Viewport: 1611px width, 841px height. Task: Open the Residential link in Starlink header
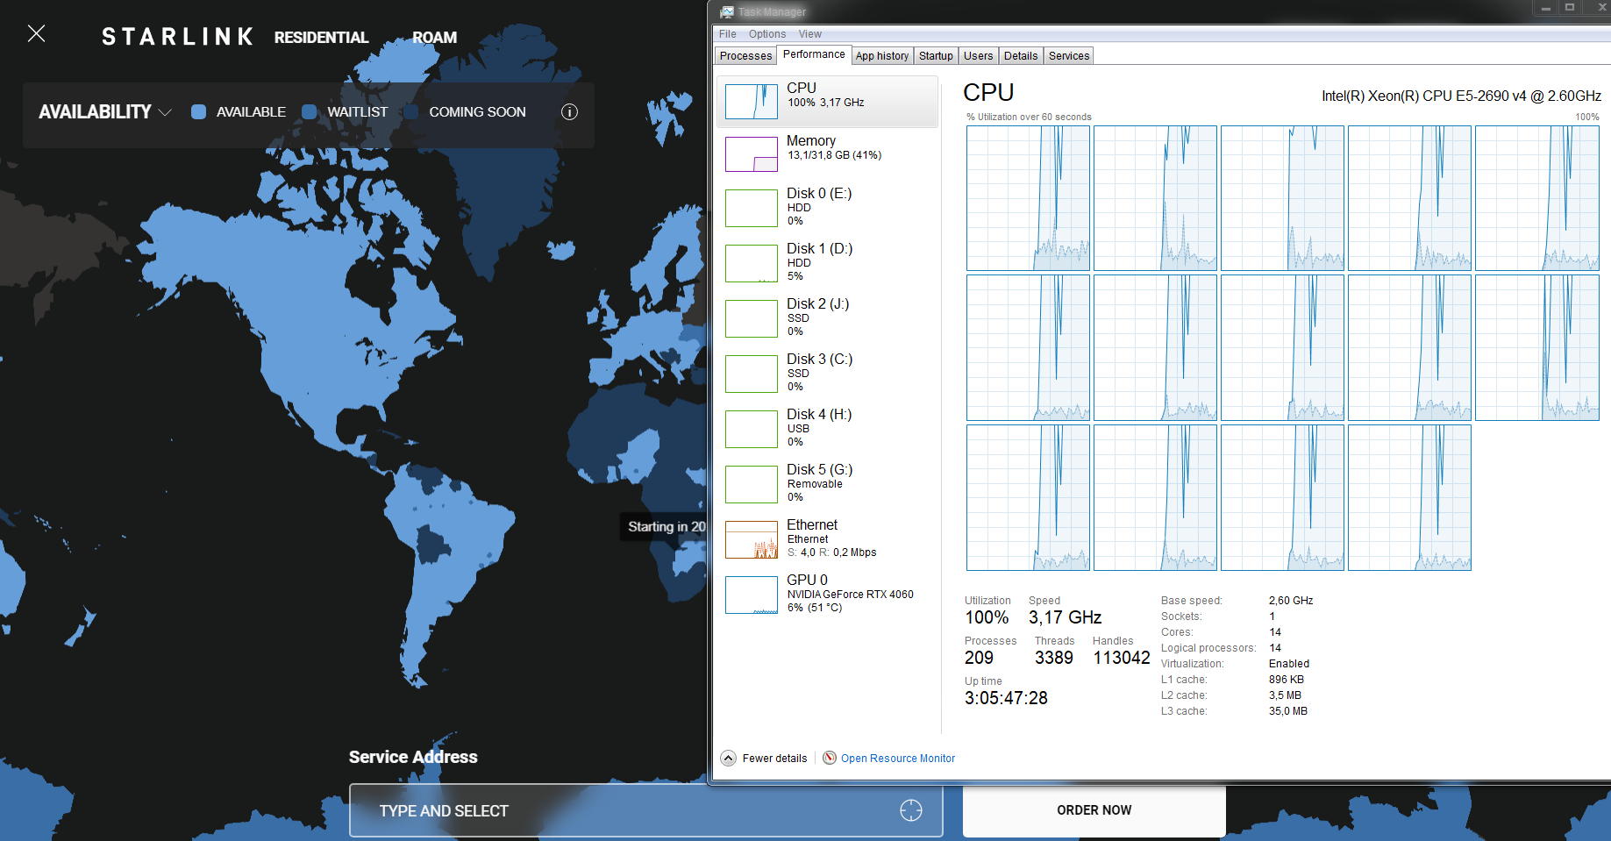click(321, 37)
